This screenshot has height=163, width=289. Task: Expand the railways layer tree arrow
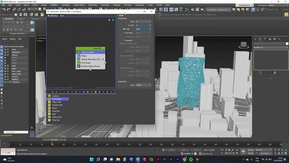pyautogui.click(x=5, y=55)
